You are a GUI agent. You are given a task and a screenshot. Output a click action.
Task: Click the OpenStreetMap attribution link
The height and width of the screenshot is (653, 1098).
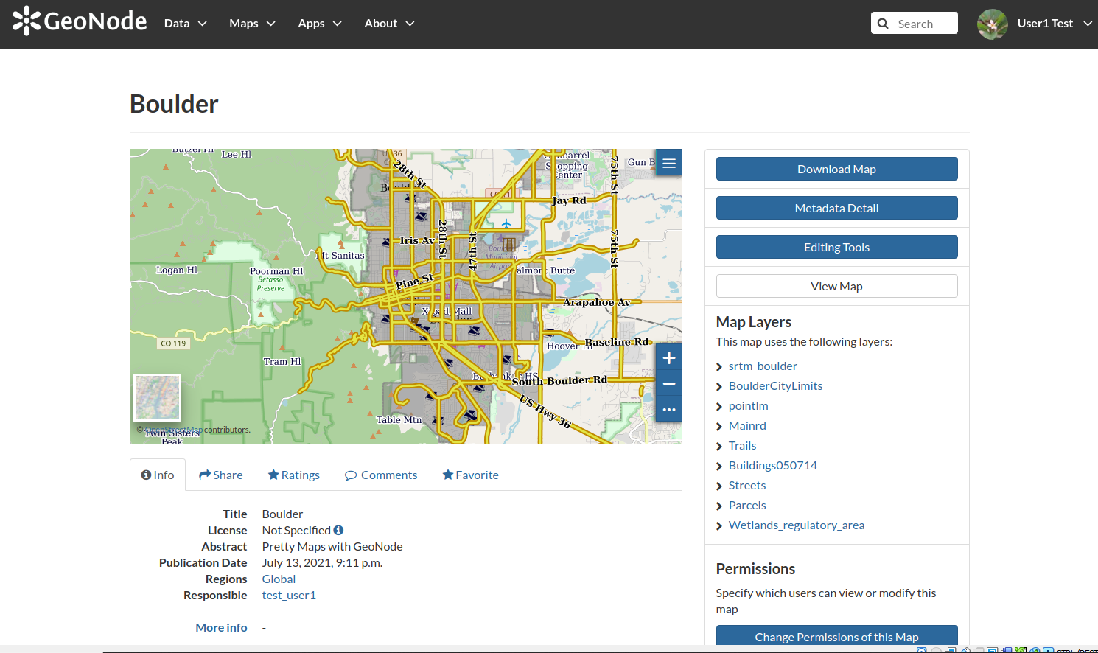click(173, 430)
